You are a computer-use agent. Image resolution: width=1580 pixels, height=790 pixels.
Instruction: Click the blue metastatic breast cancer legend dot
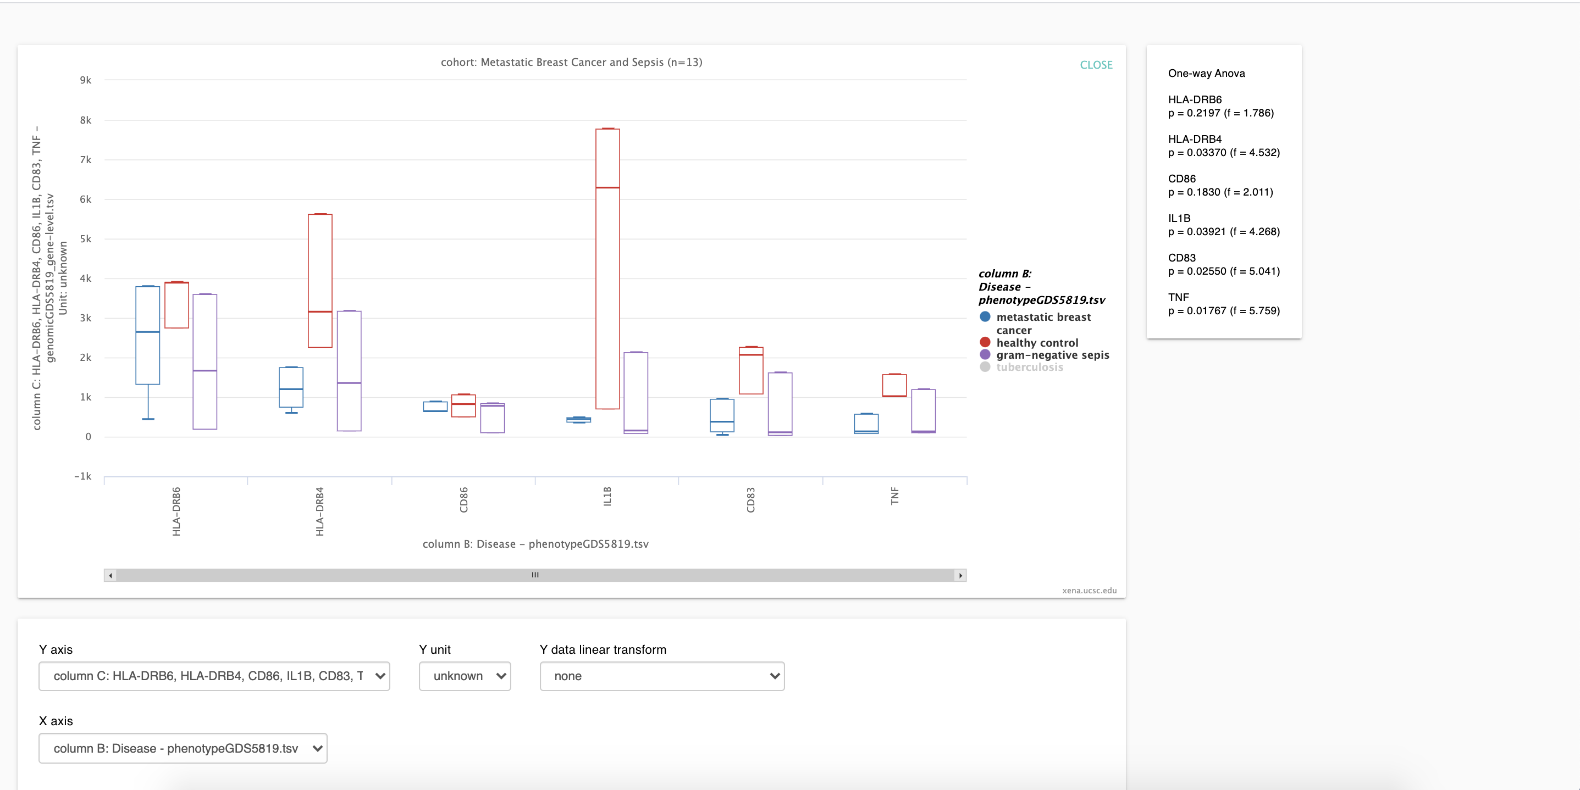tap(985, 316)
